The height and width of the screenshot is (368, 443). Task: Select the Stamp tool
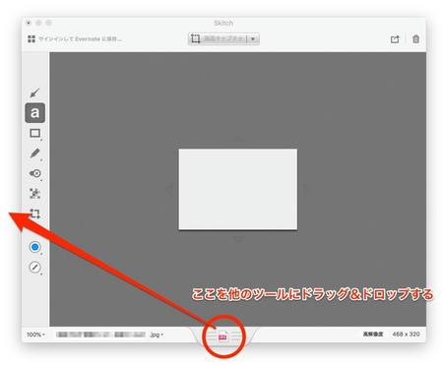(x=34, y=173)
